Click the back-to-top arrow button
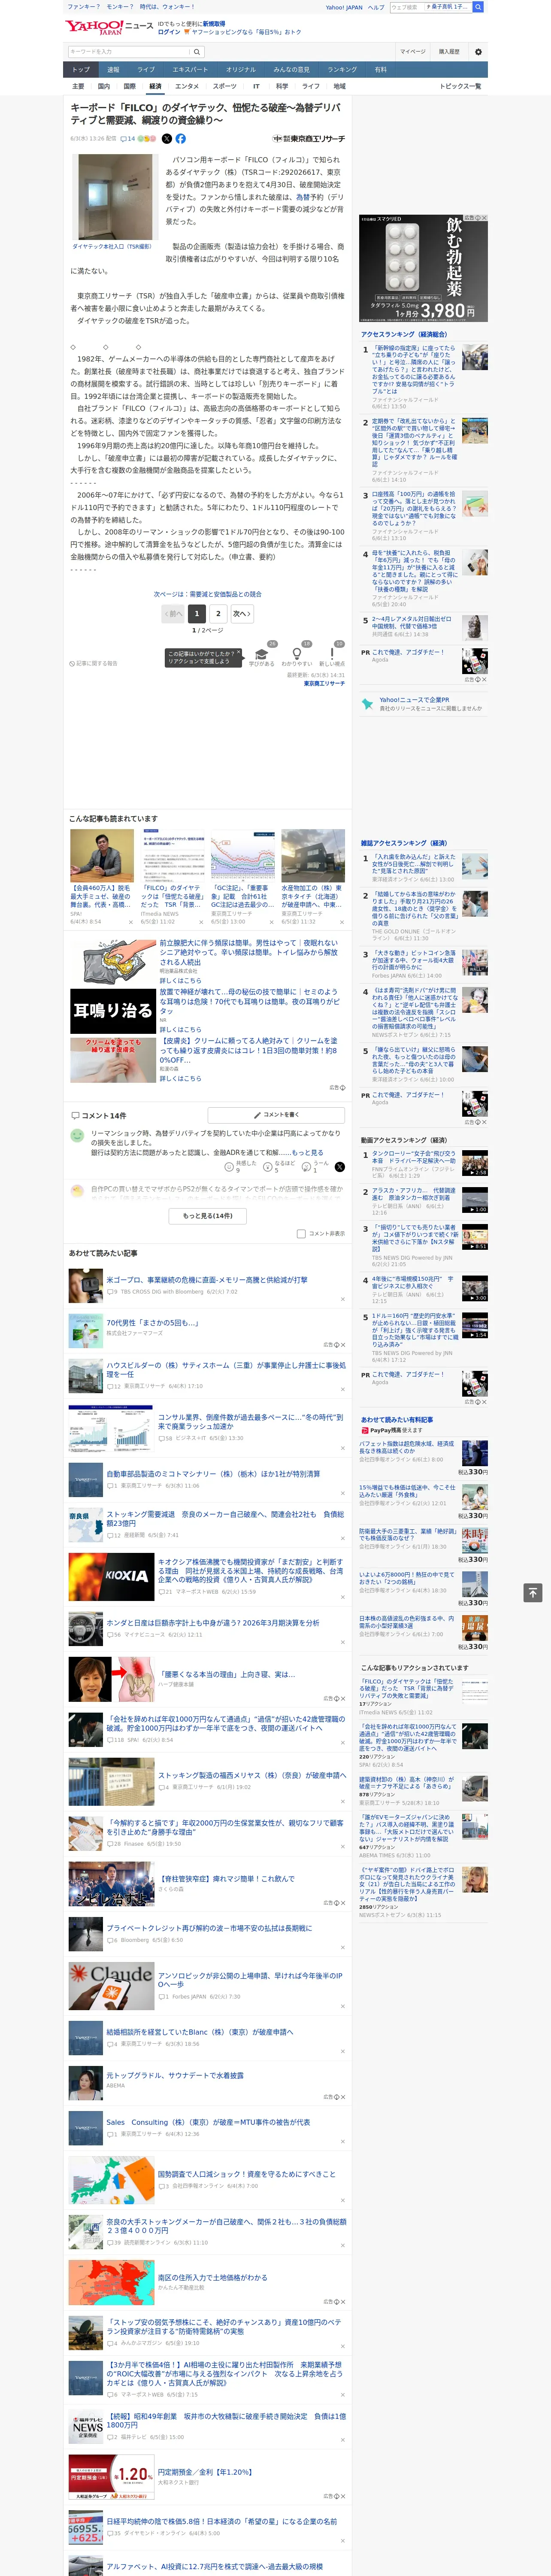The height and width of the screenshot is (2576, 551). tap(533, 1592)
